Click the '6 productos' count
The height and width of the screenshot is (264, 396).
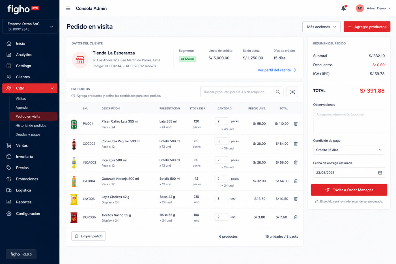[228, 237]
